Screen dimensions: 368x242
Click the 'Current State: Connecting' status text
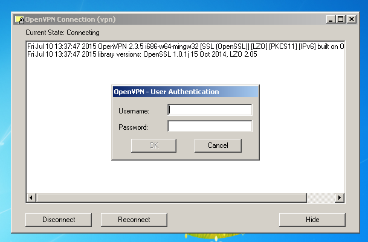coord(62,33)
